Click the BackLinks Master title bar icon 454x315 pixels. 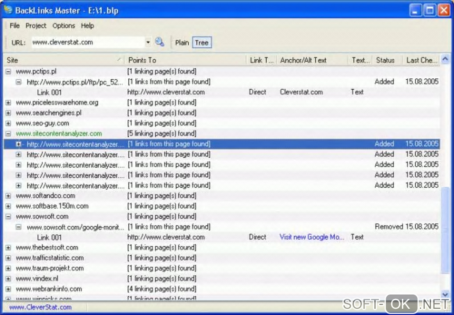click(8, 10)
